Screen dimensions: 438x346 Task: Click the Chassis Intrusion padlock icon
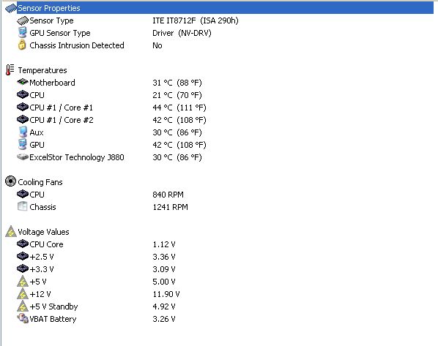22,45
